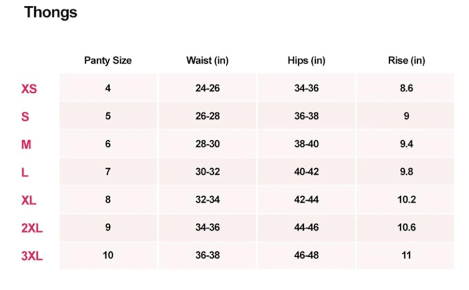Select the Waist (in) column header

pos(207,61)
